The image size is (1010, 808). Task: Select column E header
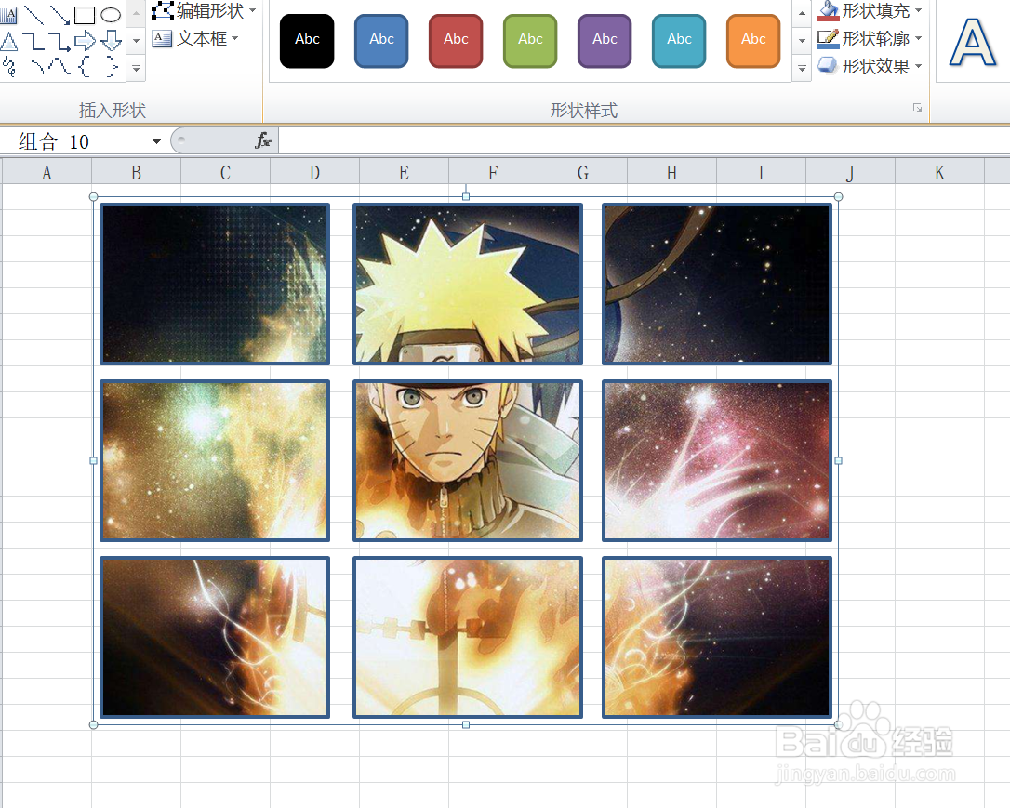[404, 173]
